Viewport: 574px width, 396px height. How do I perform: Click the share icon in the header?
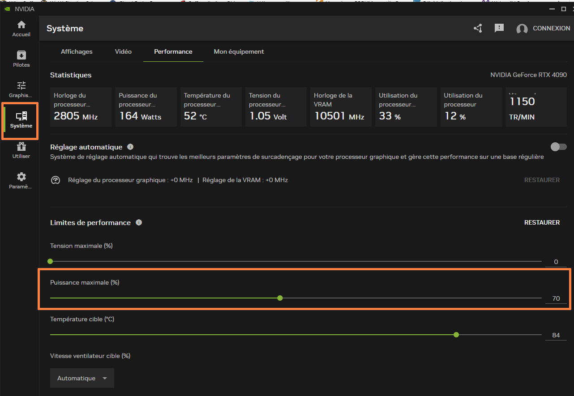(x=478, y=28)
